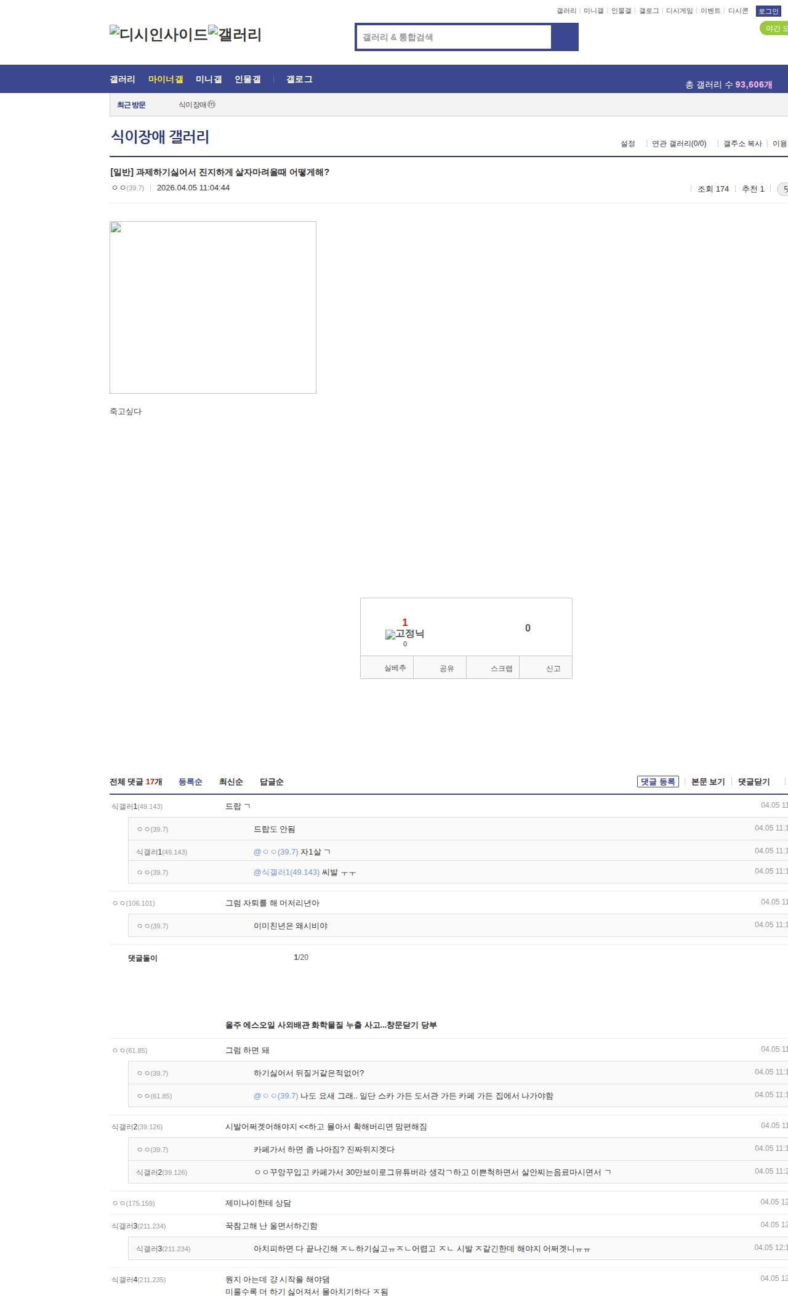This screenshot has width=788, height=1300.
Task: Sort comments by 최신순
Action: (x=231, y=782)
